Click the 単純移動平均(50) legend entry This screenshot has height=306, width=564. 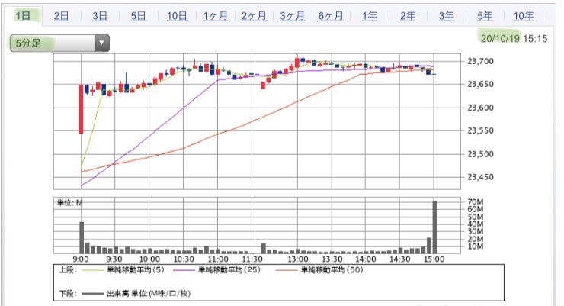tap(332, 270)
